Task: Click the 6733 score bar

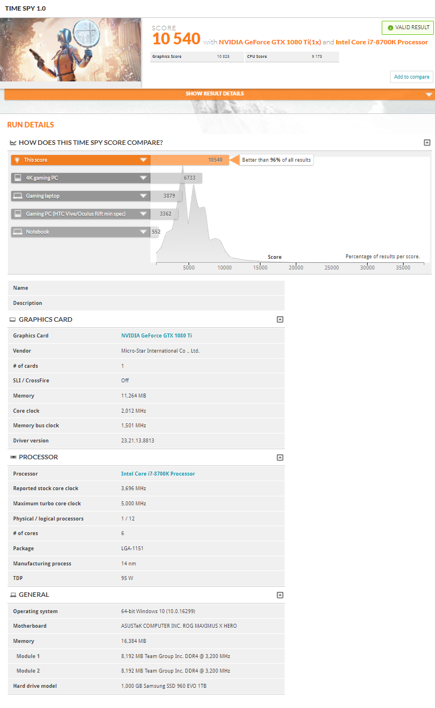Action: [176, 178]
